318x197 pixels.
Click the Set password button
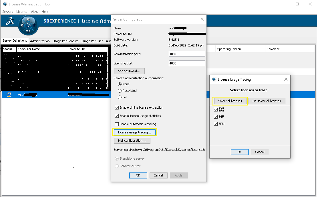pos(129,71)
